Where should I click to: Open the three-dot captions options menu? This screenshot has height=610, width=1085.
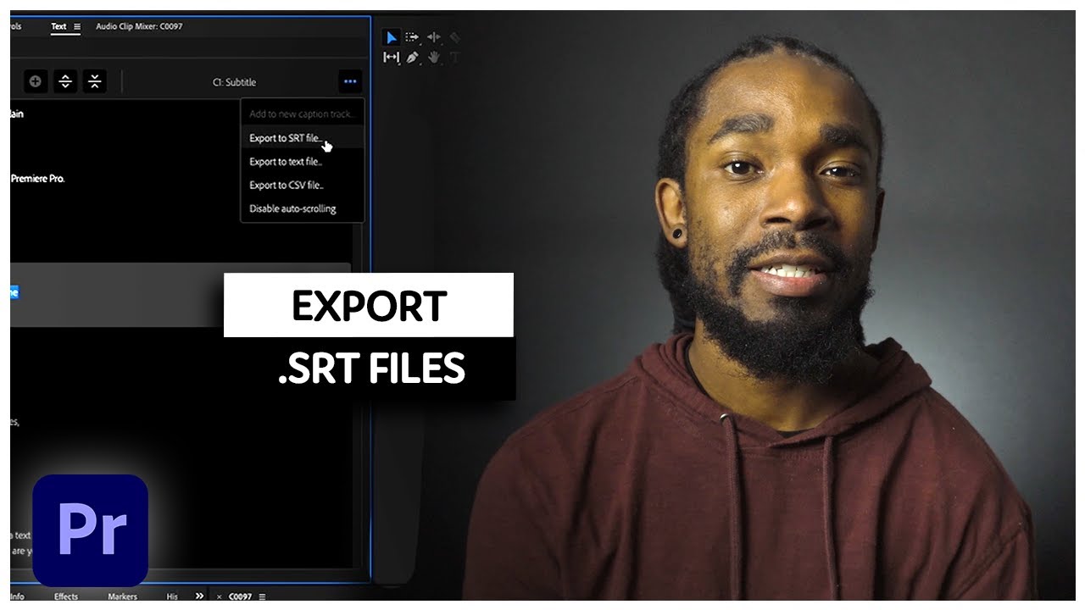[350, 82]
